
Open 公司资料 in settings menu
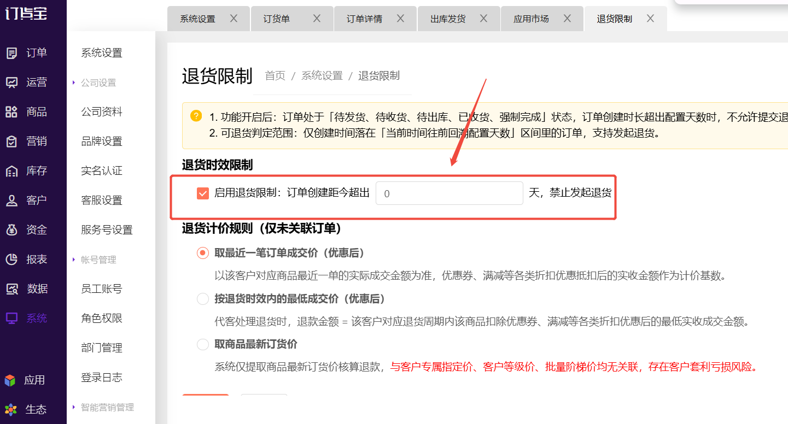point(102,112)
